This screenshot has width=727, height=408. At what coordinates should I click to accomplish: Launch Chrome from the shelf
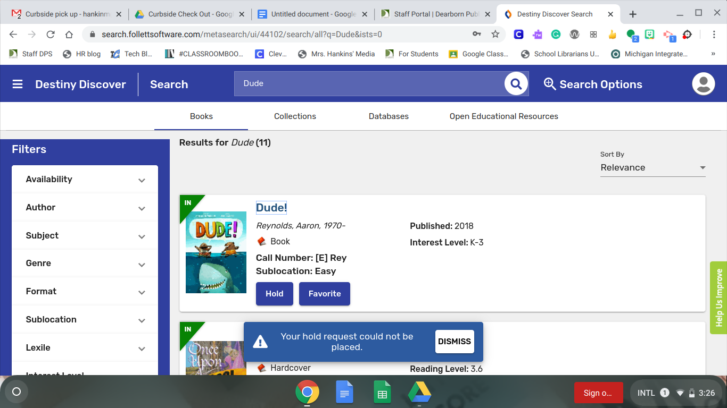point(308,393)
